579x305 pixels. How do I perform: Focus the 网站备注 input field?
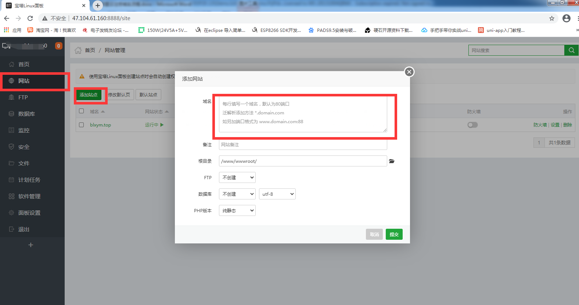pos(303,144)
